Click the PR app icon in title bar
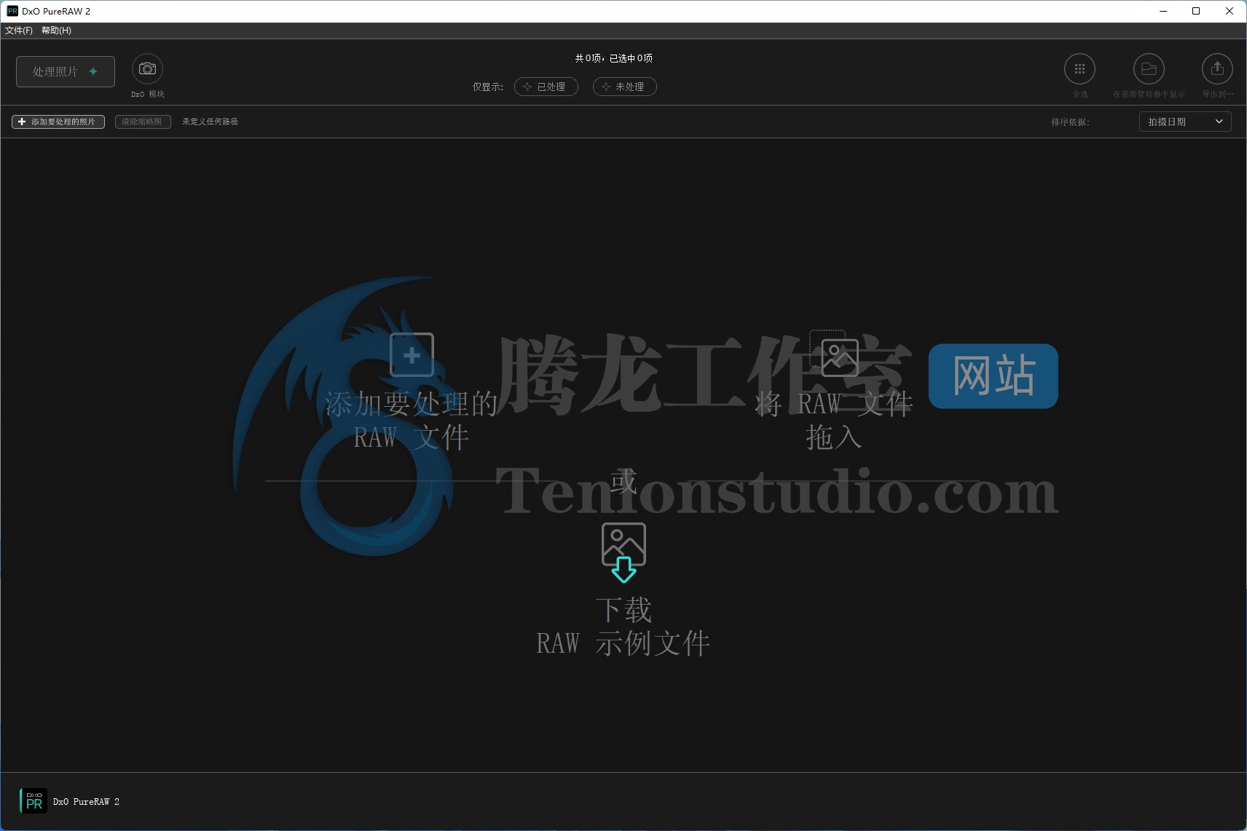1247x831 pixels. click(12, 11)
